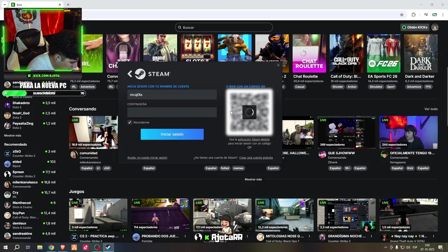Open the 'comunidad' stream thumbnail
Image resolution: width=448 pixels, height=252 pixels.
coord(93,132)
